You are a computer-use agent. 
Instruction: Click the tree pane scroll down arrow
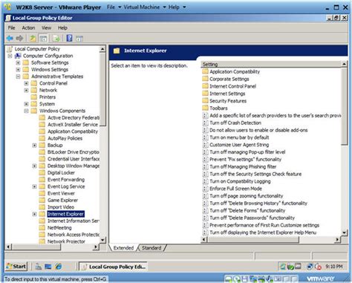[x=103, y=240]
